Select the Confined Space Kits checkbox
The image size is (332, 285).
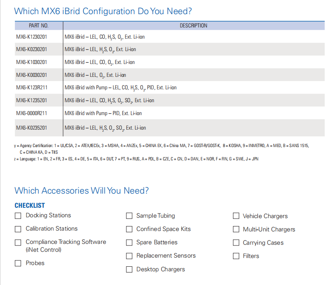point(129,229)
